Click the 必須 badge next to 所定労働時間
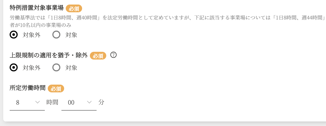Screen dimensions: 326x126 [x=56, y=88]
